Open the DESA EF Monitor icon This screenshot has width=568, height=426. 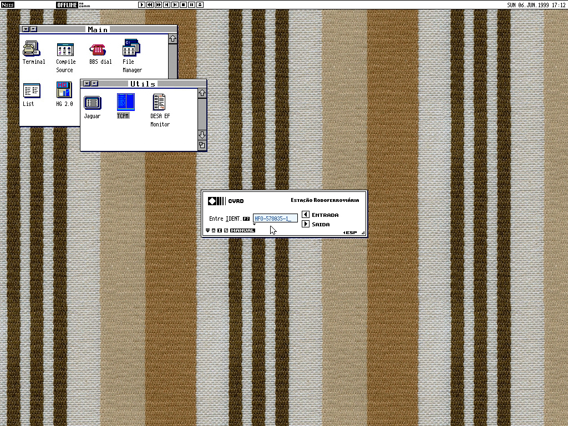(160, 102)
